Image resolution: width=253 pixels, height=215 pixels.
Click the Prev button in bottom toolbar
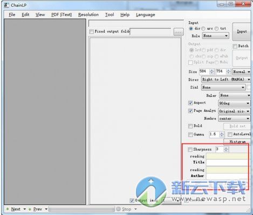click(x=38, y=209)
